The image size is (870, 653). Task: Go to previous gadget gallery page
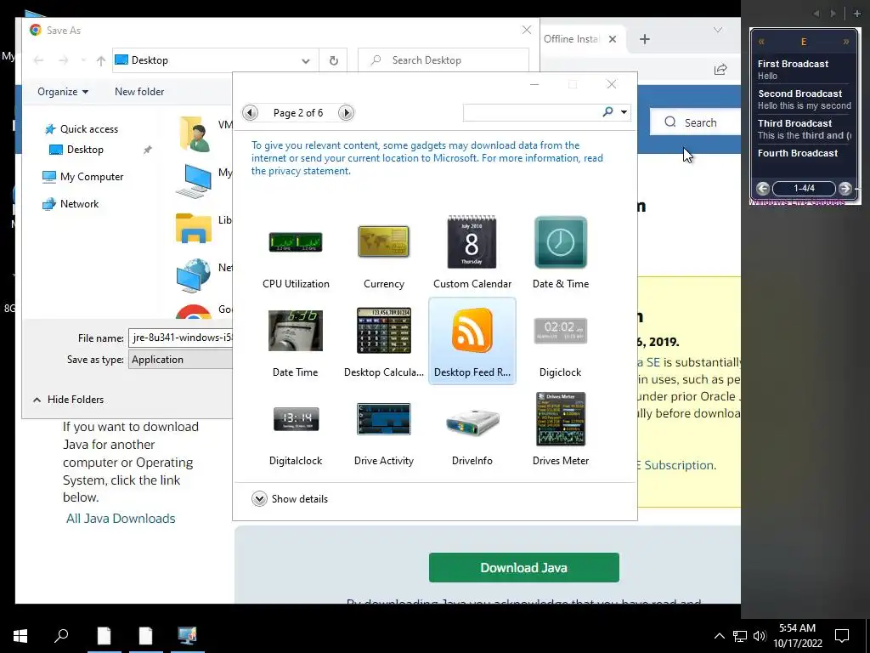(x=251, y=113)
